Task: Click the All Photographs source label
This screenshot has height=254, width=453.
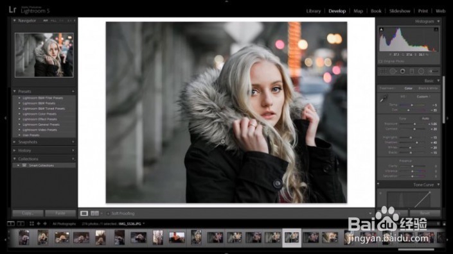Action: [x=64, y=224]
